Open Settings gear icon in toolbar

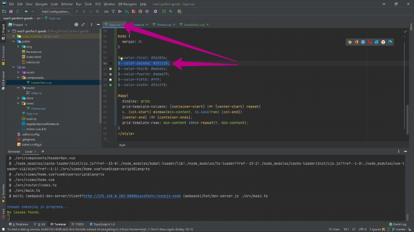156,12
